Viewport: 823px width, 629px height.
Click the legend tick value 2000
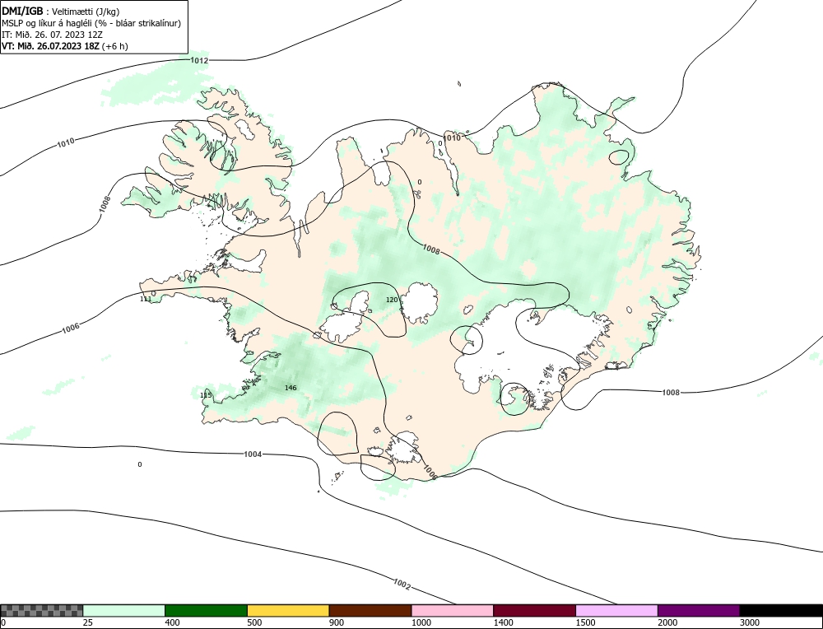coord(667,622)
